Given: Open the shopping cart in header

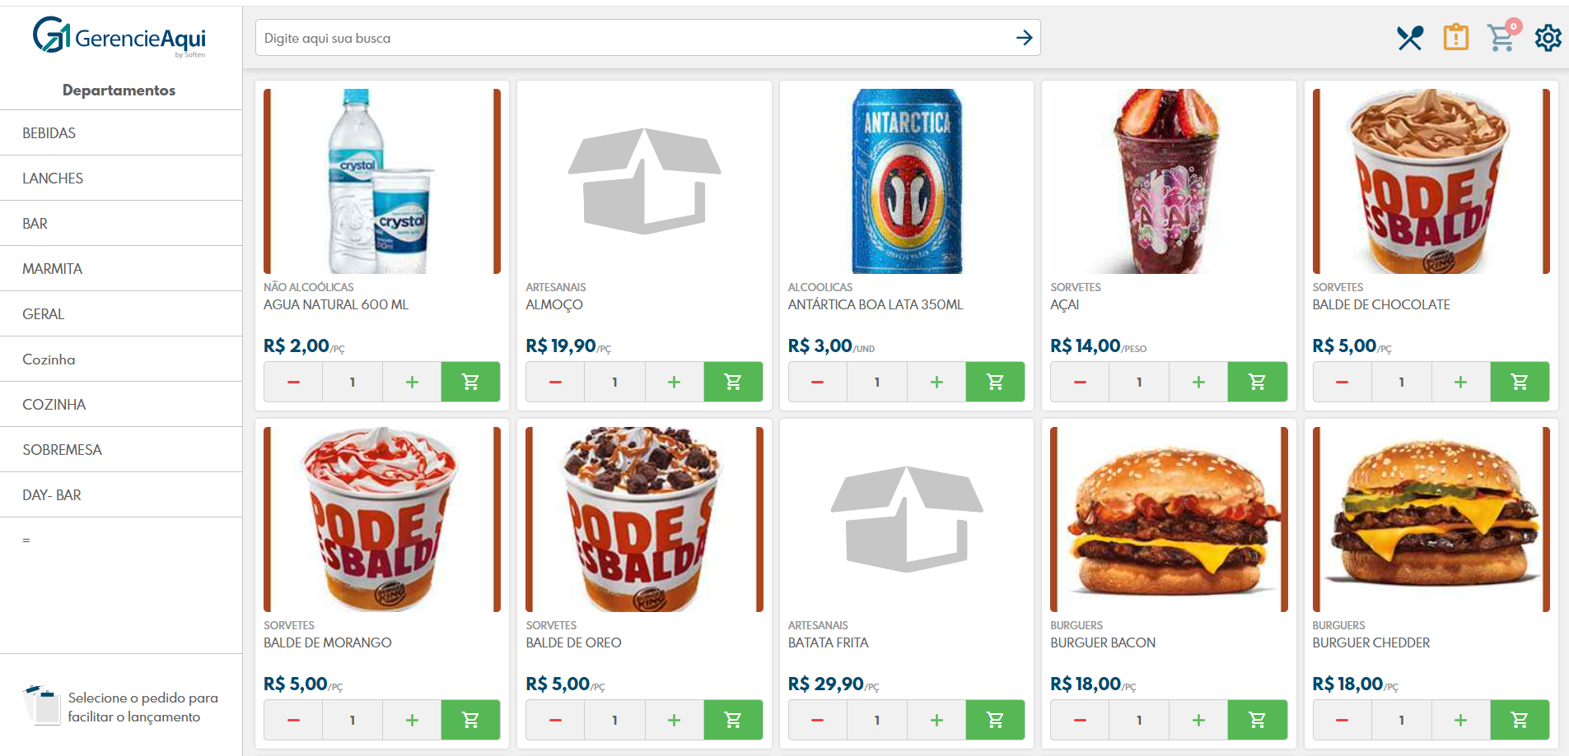Looking at the screenshot, I should click(1503, 36).
